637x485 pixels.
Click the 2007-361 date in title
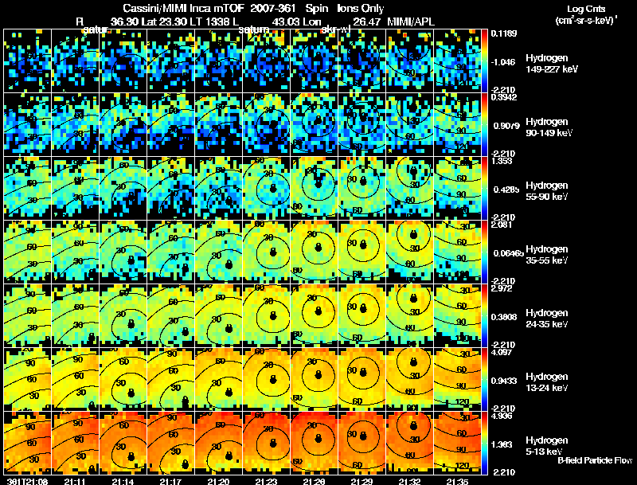(x=272, y=8)
